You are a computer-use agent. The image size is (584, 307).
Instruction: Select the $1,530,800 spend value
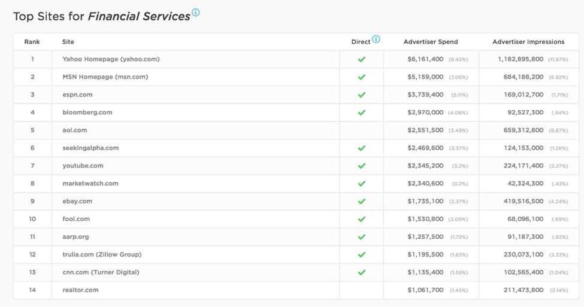point(425,219)
